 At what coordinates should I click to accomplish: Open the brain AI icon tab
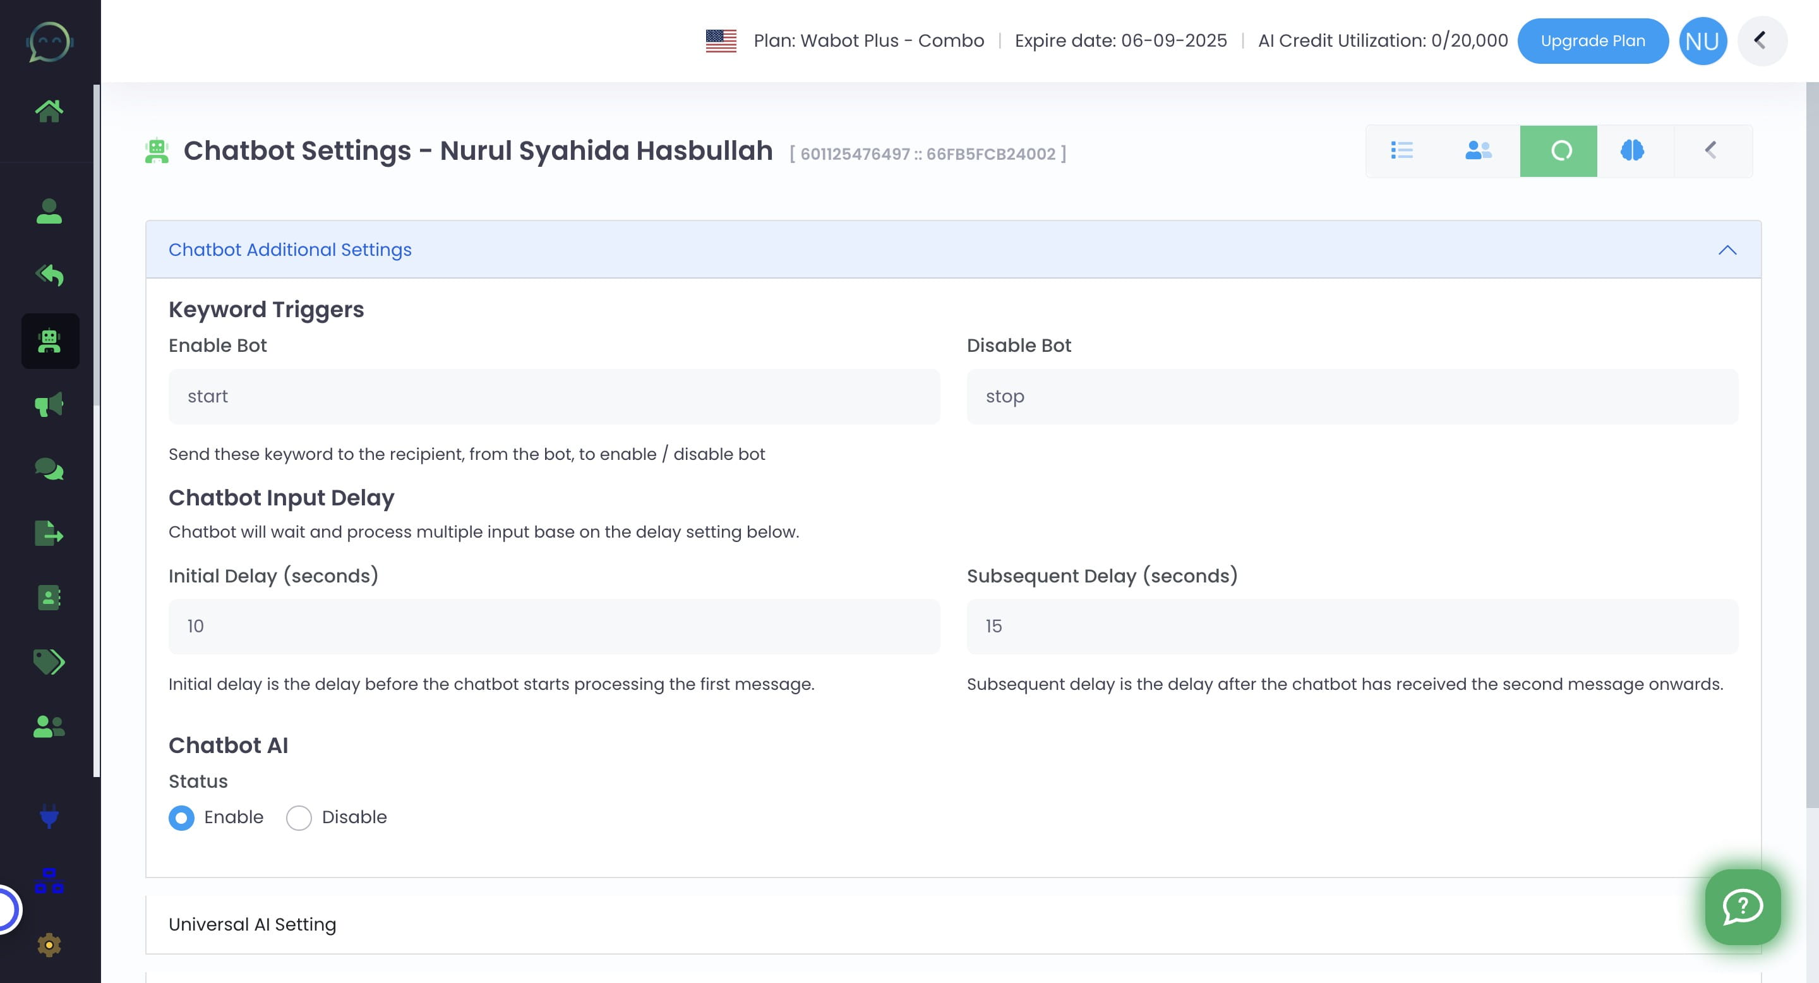tap(1633, 150)
